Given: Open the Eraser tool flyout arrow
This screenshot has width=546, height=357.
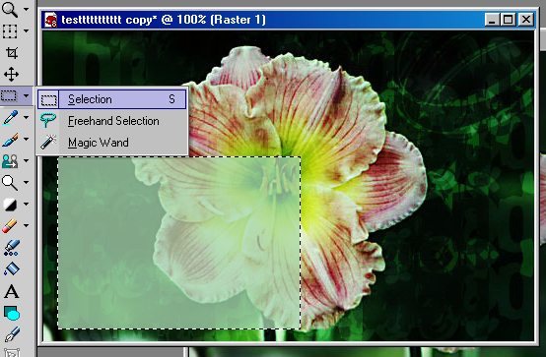Looking at the screenshot, I should pos(26,225).
